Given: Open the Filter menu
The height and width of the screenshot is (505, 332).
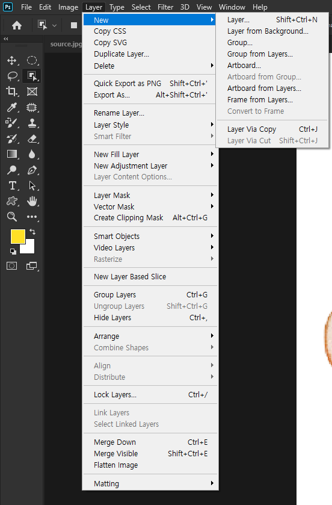Looking at the screenshot, I should pyautogui.click(x=165, y=7).
